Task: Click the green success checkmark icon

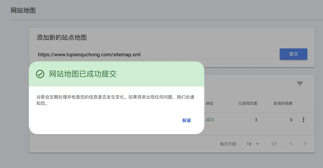Action: click(40, 74)
